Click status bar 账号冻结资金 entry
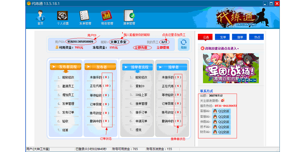The height and width of the screenshot is (152, 305). click(x=159, y=149)
